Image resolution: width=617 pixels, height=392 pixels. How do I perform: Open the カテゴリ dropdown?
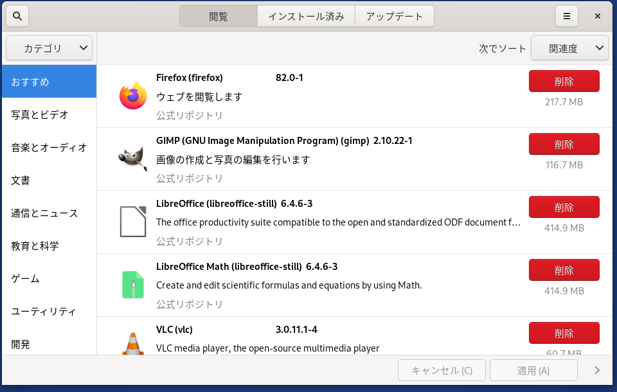click(49, 48)
